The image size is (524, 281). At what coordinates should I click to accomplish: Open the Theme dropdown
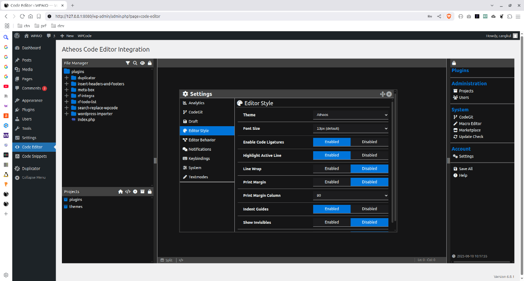pos(351,115)
